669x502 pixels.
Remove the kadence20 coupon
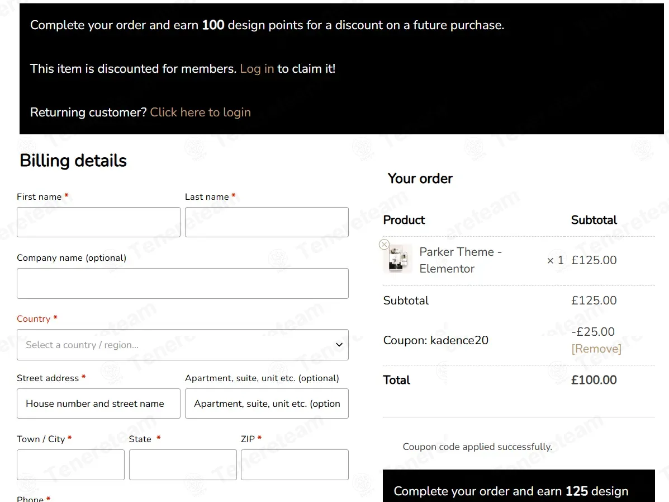pyautogui.click(x=596, y=349)
